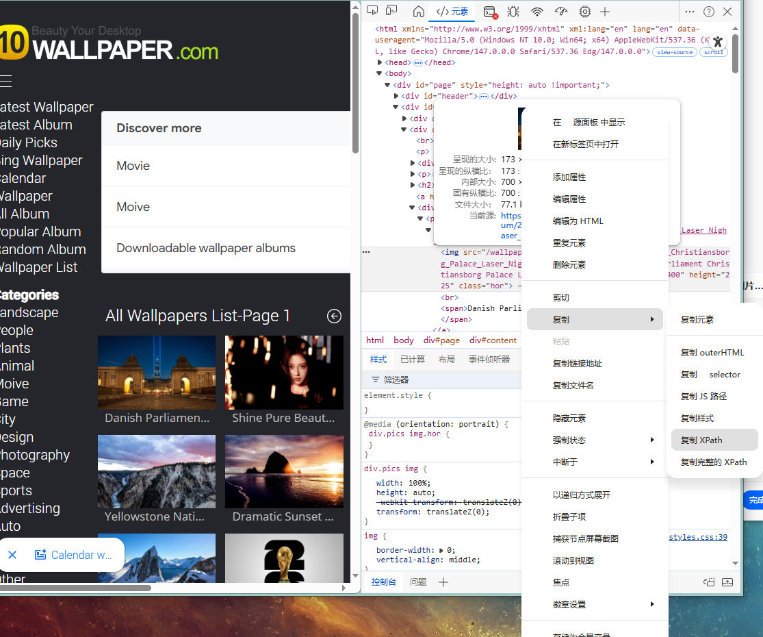Toggle device emulation mode icon
Image resolution: width=763 pixels, height=637 pixels.
[391, 11]
